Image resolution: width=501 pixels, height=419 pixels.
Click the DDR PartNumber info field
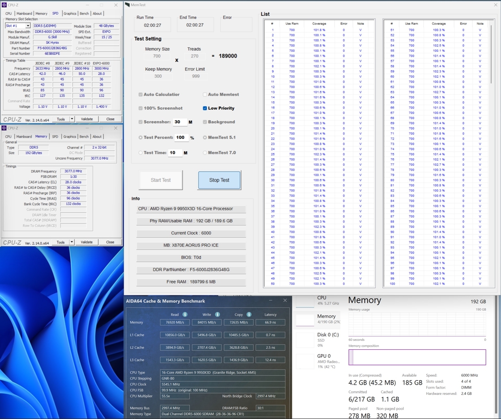tap(191, 270)
